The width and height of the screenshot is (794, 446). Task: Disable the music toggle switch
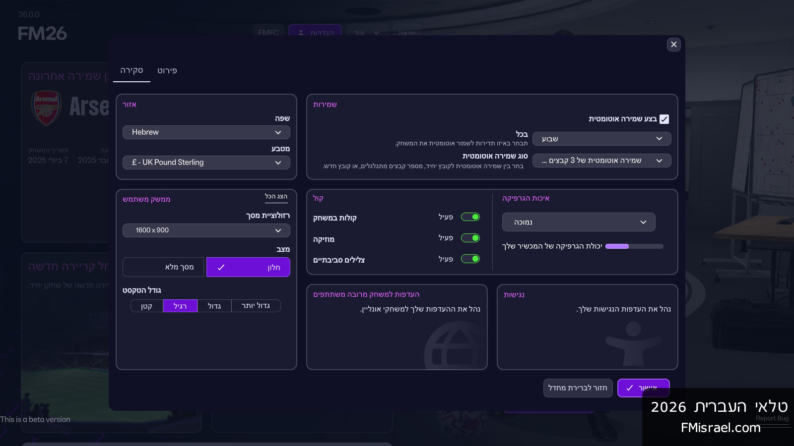pos(470,238)
